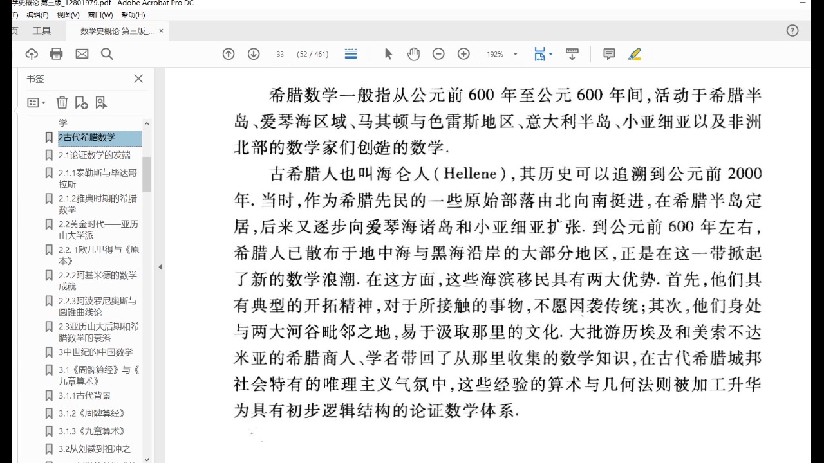Screen dimensions: 824x463
Task: Open bookmark 2.1.1泰勒斯与毕达哥拉斯
Action: click(x=98, y=178)
